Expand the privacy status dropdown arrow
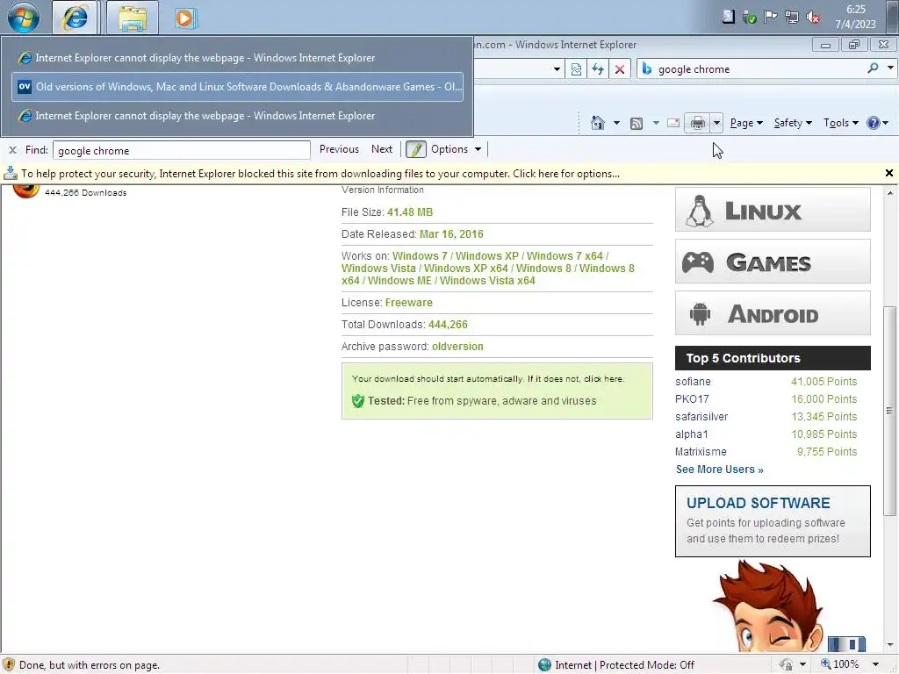 click(802, 665)
